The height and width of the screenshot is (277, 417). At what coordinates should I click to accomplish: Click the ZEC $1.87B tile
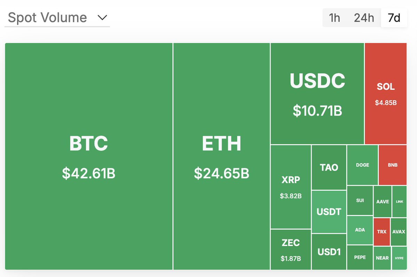[290, 250]
